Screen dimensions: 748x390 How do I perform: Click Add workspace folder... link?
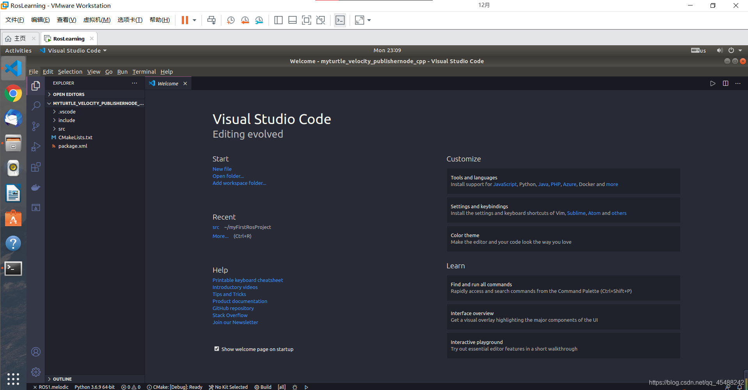click(239, 183)
